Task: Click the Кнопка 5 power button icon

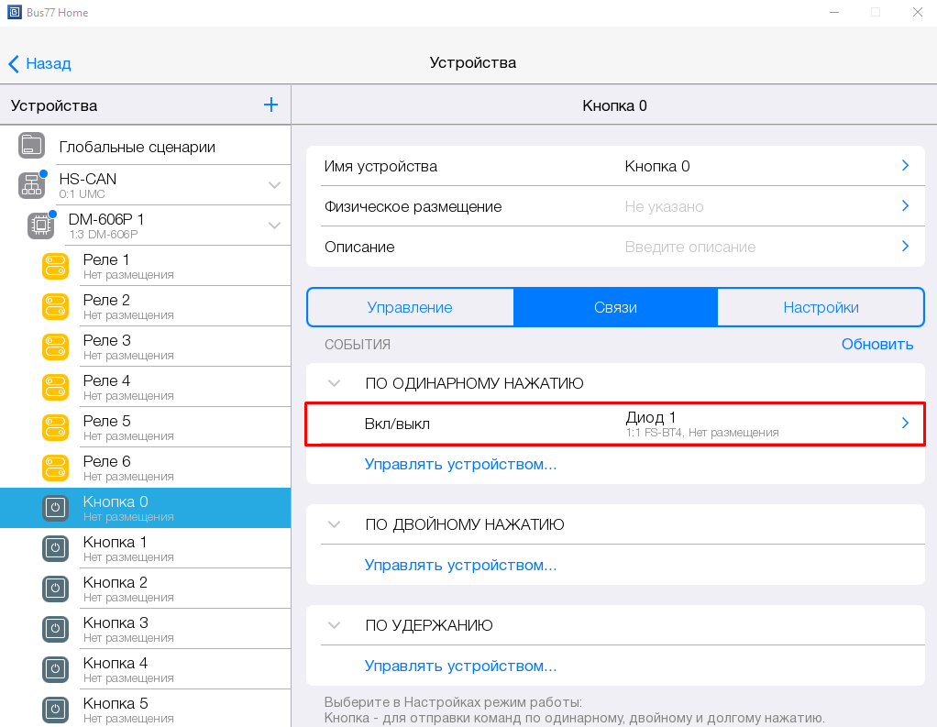Action: pyautogui.click(x=55, y=710)
